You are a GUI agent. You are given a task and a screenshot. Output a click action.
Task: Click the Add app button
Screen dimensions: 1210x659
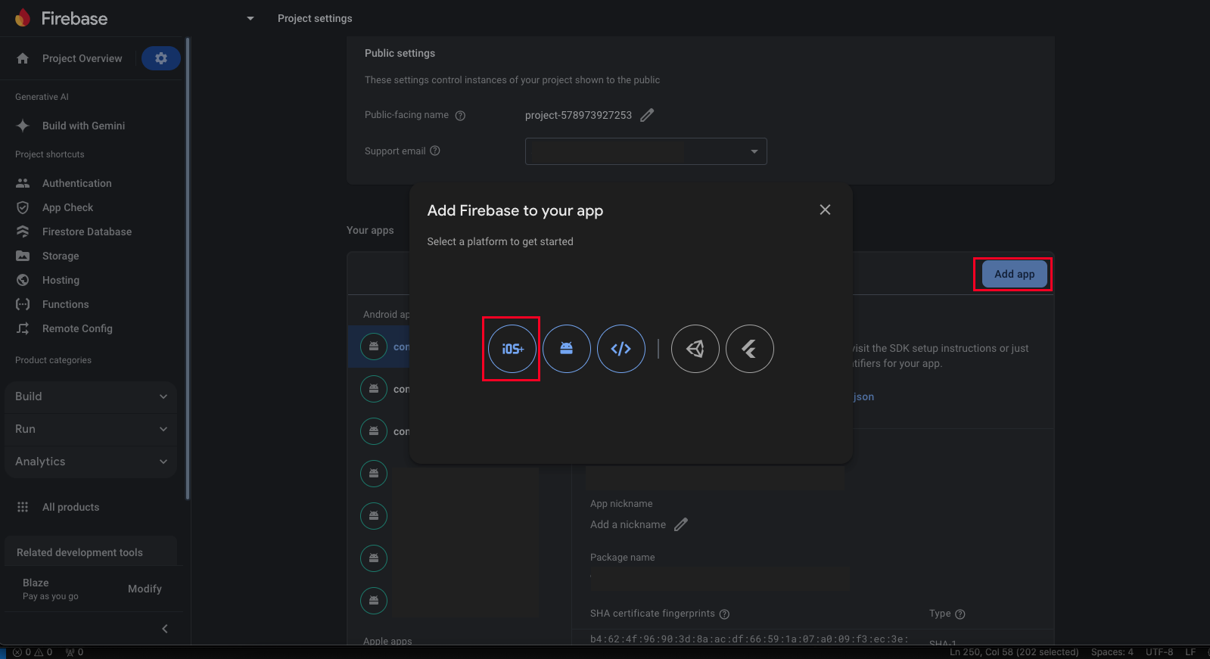[x=1014, y=274]
